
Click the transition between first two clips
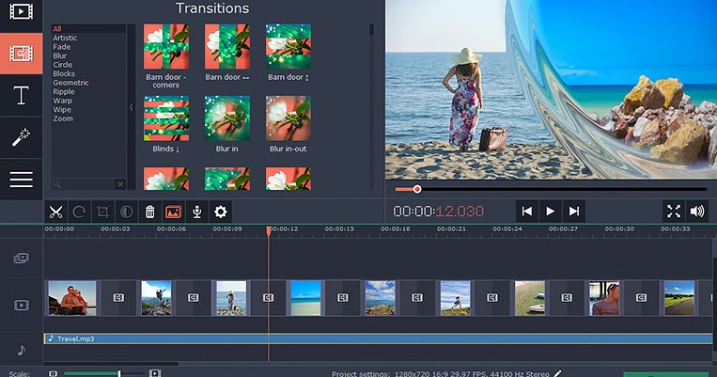tap(119, 298)
